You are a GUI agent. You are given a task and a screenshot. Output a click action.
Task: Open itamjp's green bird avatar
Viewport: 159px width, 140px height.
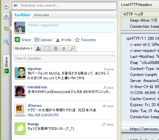(x=20, y=128)
